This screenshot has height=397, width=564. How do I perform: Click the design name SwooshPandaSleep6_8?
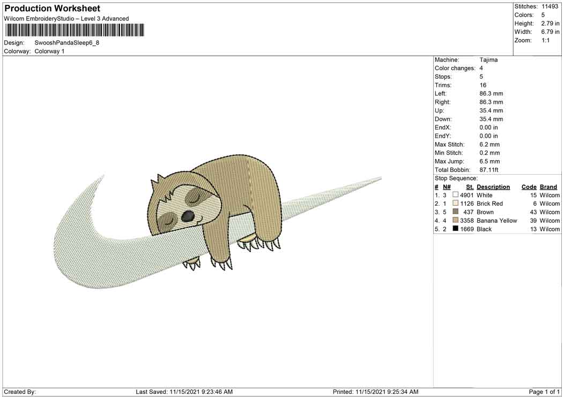[x=67, y=43]
